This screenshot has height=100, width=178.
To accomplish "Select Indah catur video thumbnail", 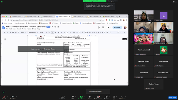I will pyautogui.click(x=144, y=16).
